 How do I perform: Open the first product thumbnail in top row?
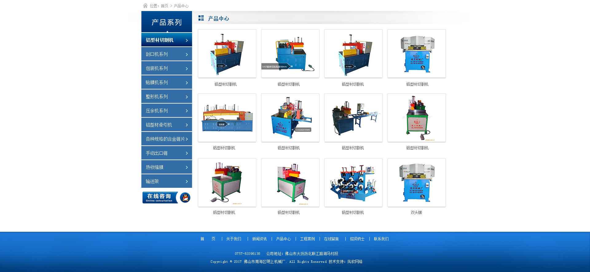pyautogui.click(x=227, y=53)
